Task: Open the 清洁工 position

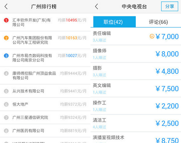Action: click(136, 123)
